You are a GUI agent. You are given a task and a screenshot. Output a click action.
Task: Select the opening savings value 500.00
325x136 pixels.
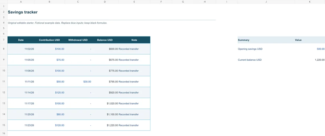(310, 49)
